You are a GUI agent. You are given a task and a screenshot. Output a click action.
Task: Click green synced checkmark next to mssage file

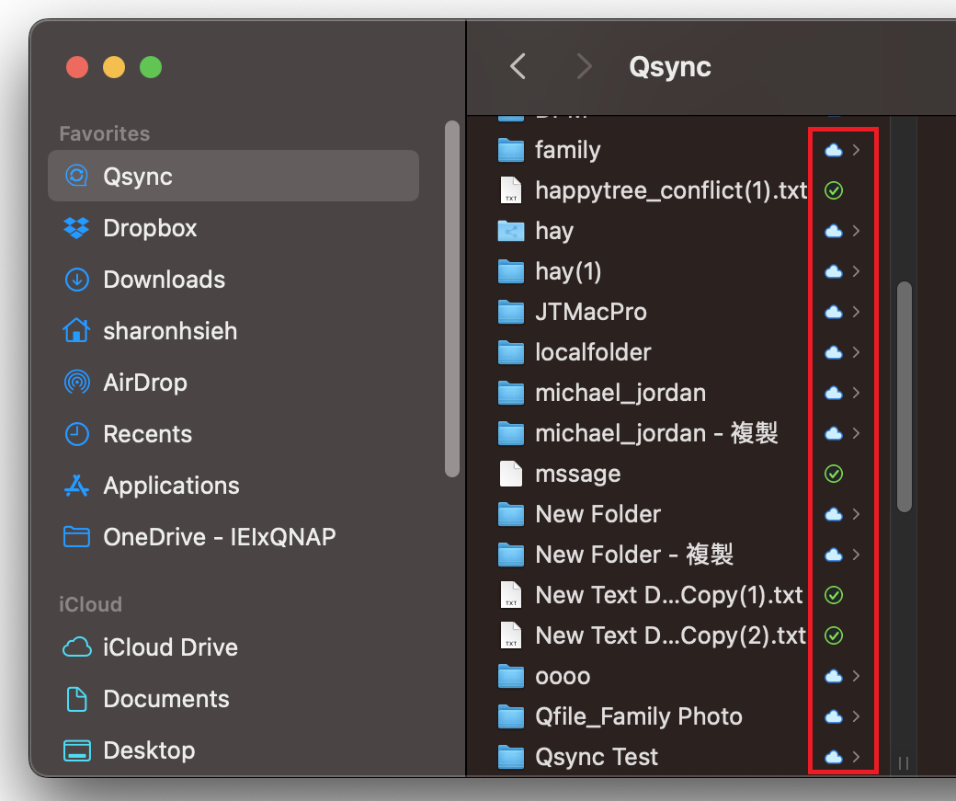tap(833, 474)
